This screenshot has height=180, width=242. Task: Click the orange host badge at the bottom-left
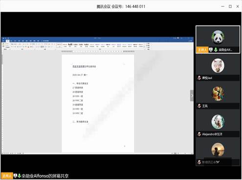7,176
